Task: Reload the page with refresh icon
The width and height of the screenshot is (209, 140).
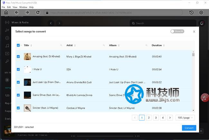Action: point(38,13)
